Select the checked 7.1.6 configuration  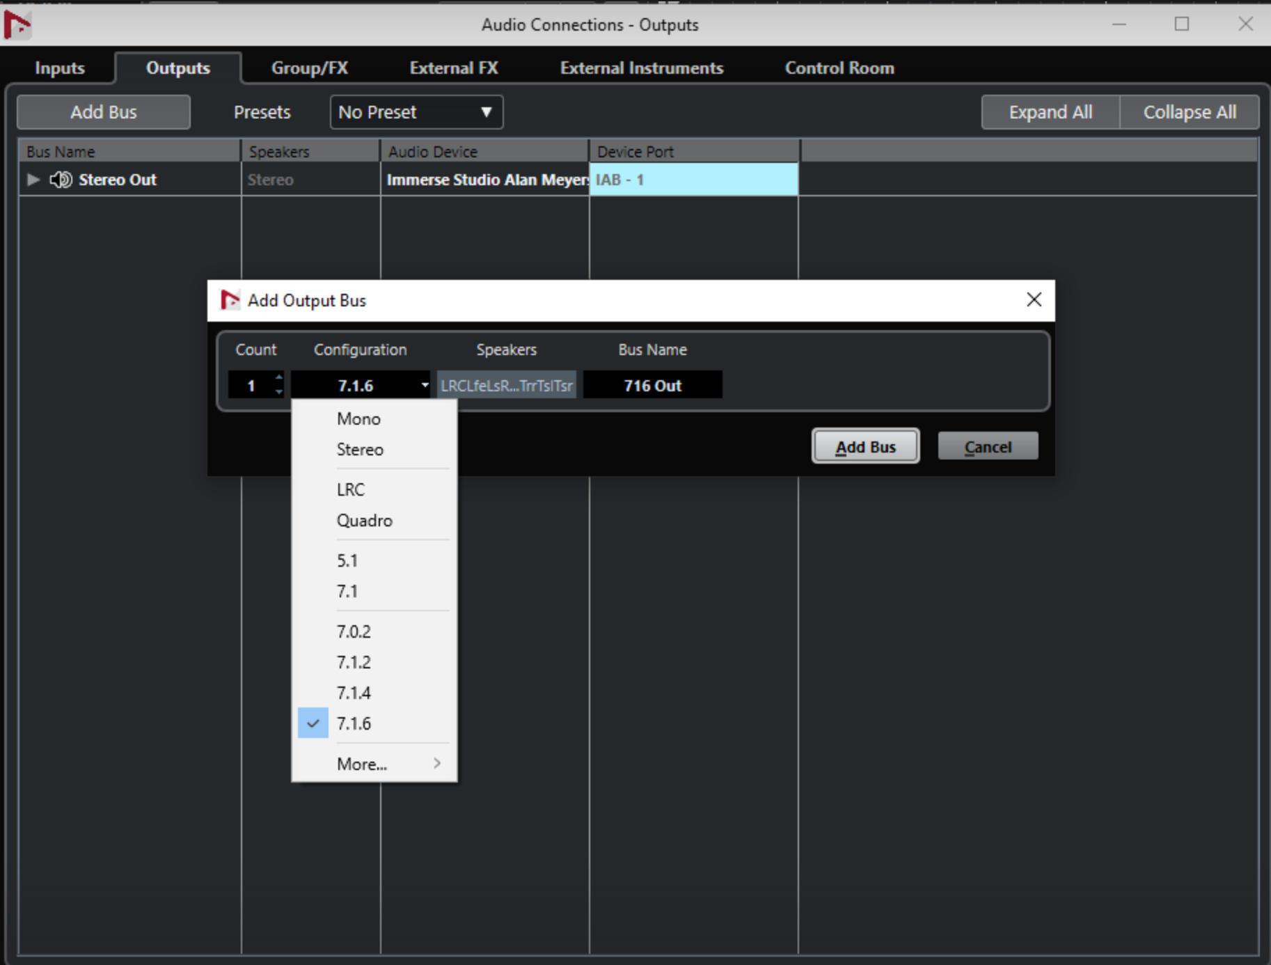click(x=354, y=723)
